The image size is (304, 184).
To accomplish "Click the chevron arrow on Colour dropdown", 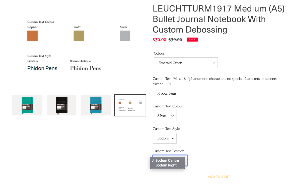I will 214,63.
